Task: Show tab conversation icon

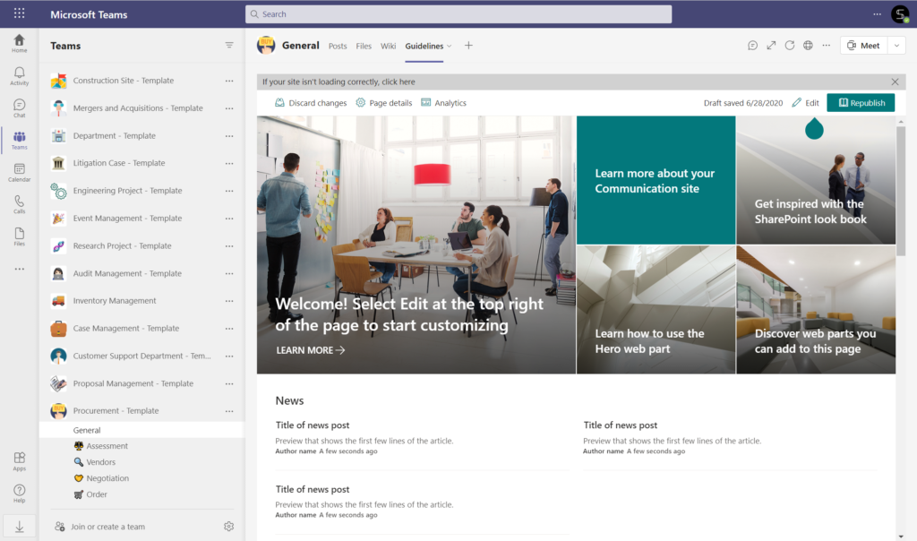Action: tap(752, 46)
